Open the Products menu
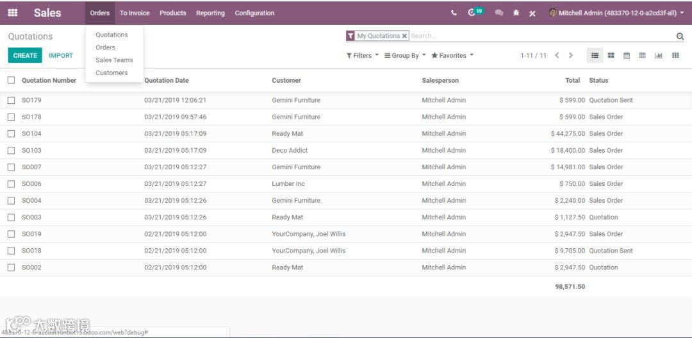 173,13
